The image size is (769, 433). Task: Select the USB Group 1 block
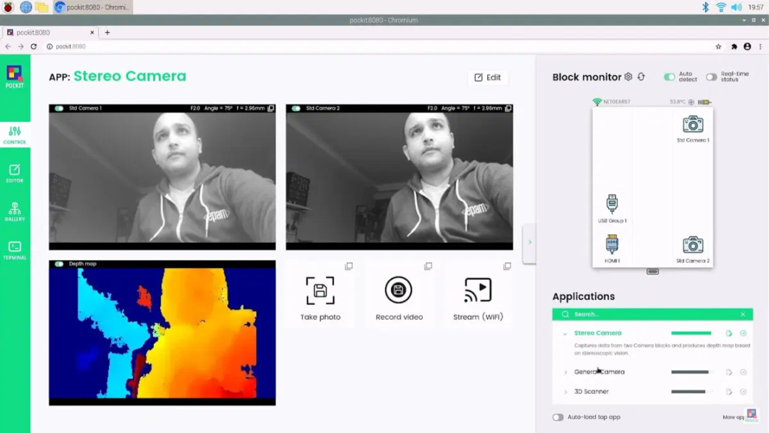coord(612,209)
